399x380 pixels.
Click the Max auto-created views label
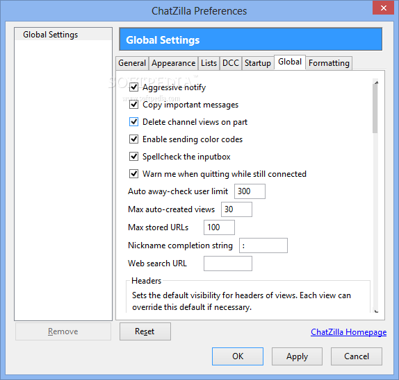coord(171,209)
